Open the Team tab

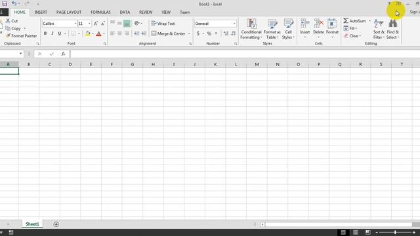(x=184, y=12)
